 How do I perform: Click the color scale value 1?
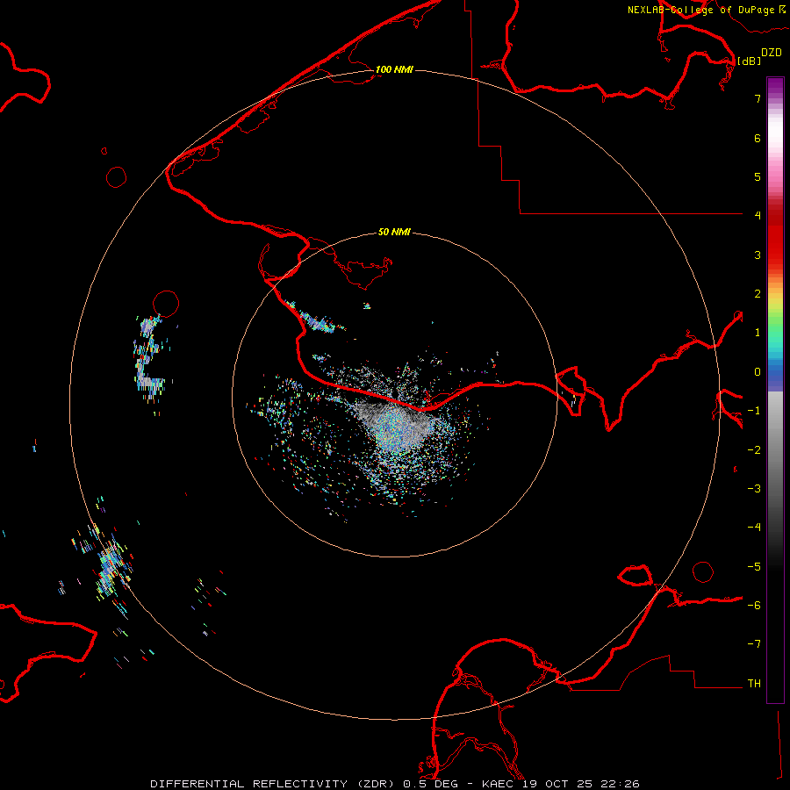[758, 333]
